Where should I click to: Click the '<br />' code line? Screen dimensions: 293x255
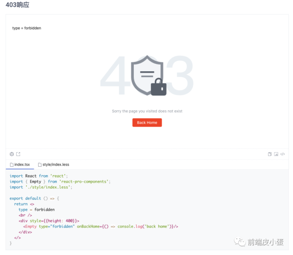click(25, 216)
